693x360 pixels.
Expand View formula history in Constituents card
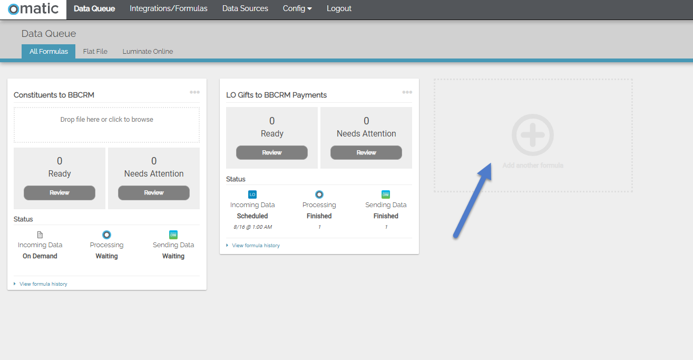[x=43, y=284]
